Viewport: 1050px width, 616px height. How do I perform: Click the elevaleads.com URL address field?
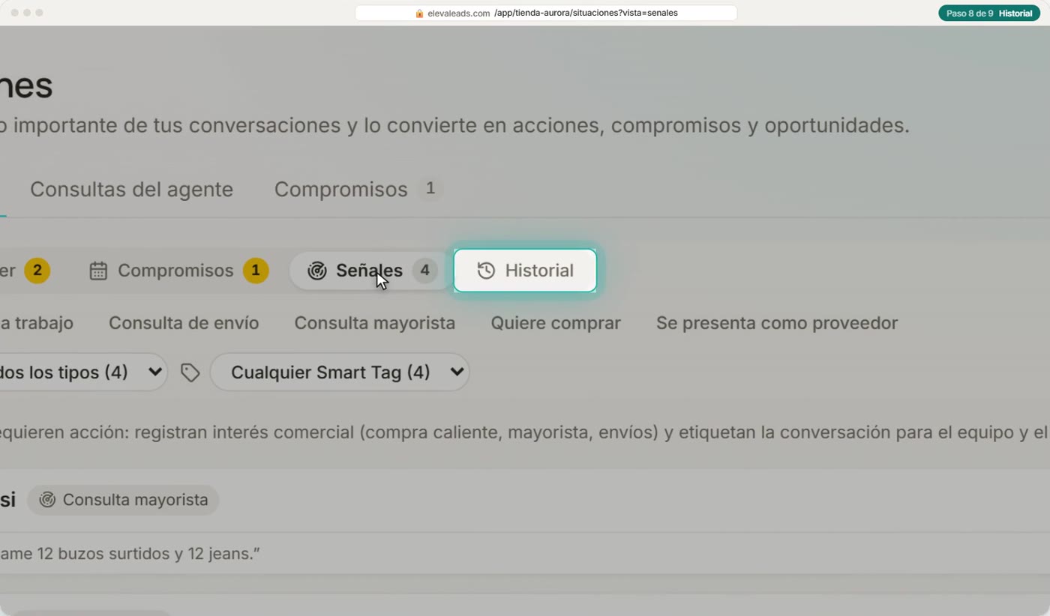(546, 13)
